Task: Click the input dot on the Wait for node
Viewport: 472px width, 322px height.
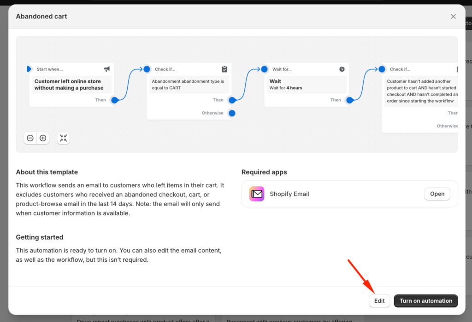Action: pyautogui.click(x=264, y=69)
